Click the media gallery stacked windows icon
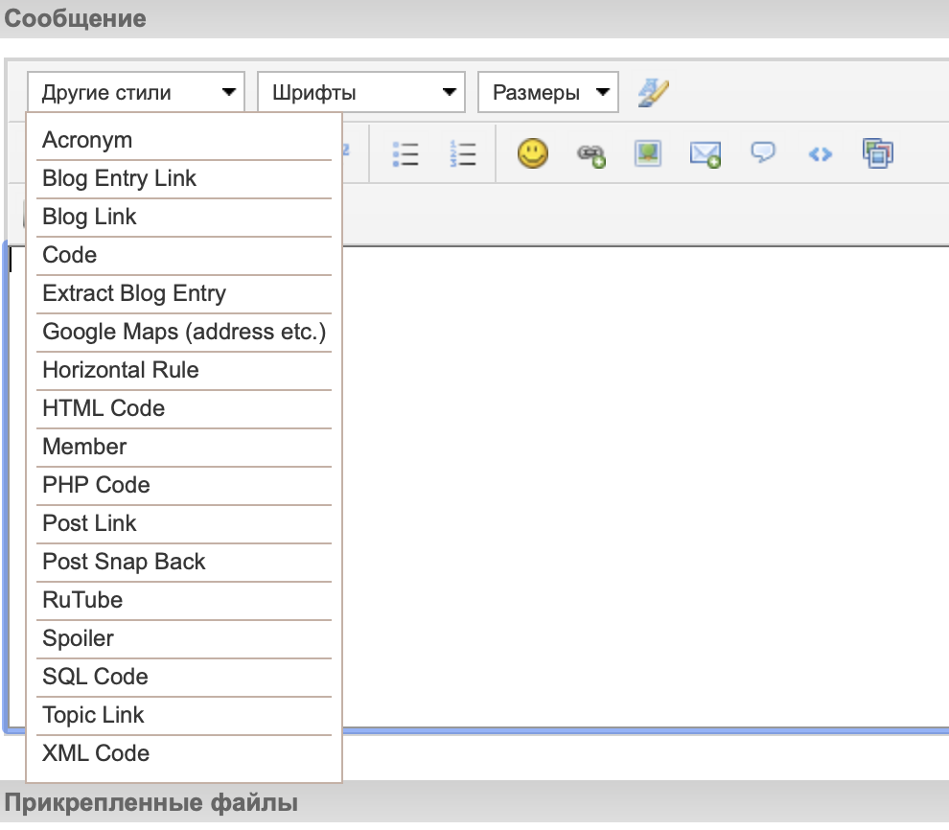Screen dimensions: 949x830 click(x=877, y=153)
